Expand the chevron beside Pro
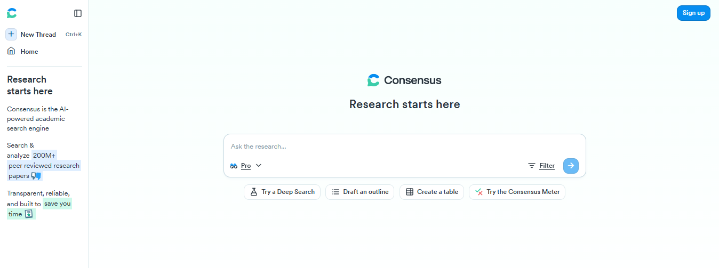Image resolution: width=719 pixels, height=268 pixels. pyautogui.click(x=259, y=166)
